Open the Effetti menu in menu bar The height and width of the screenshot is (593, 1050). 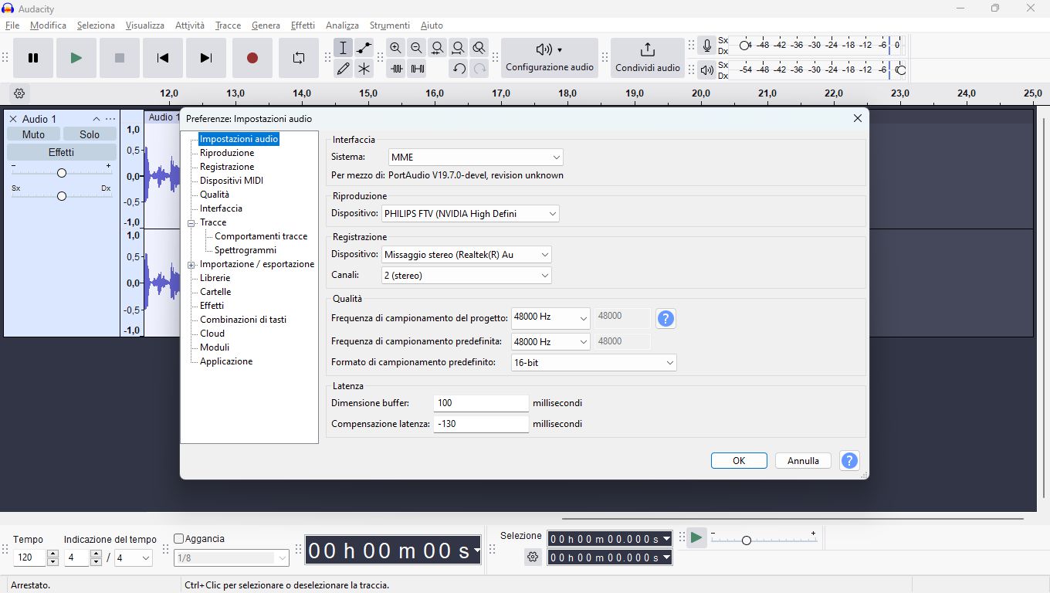303,25
